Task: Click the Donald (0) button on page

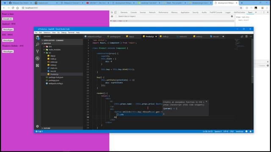Action: [8, 19]
